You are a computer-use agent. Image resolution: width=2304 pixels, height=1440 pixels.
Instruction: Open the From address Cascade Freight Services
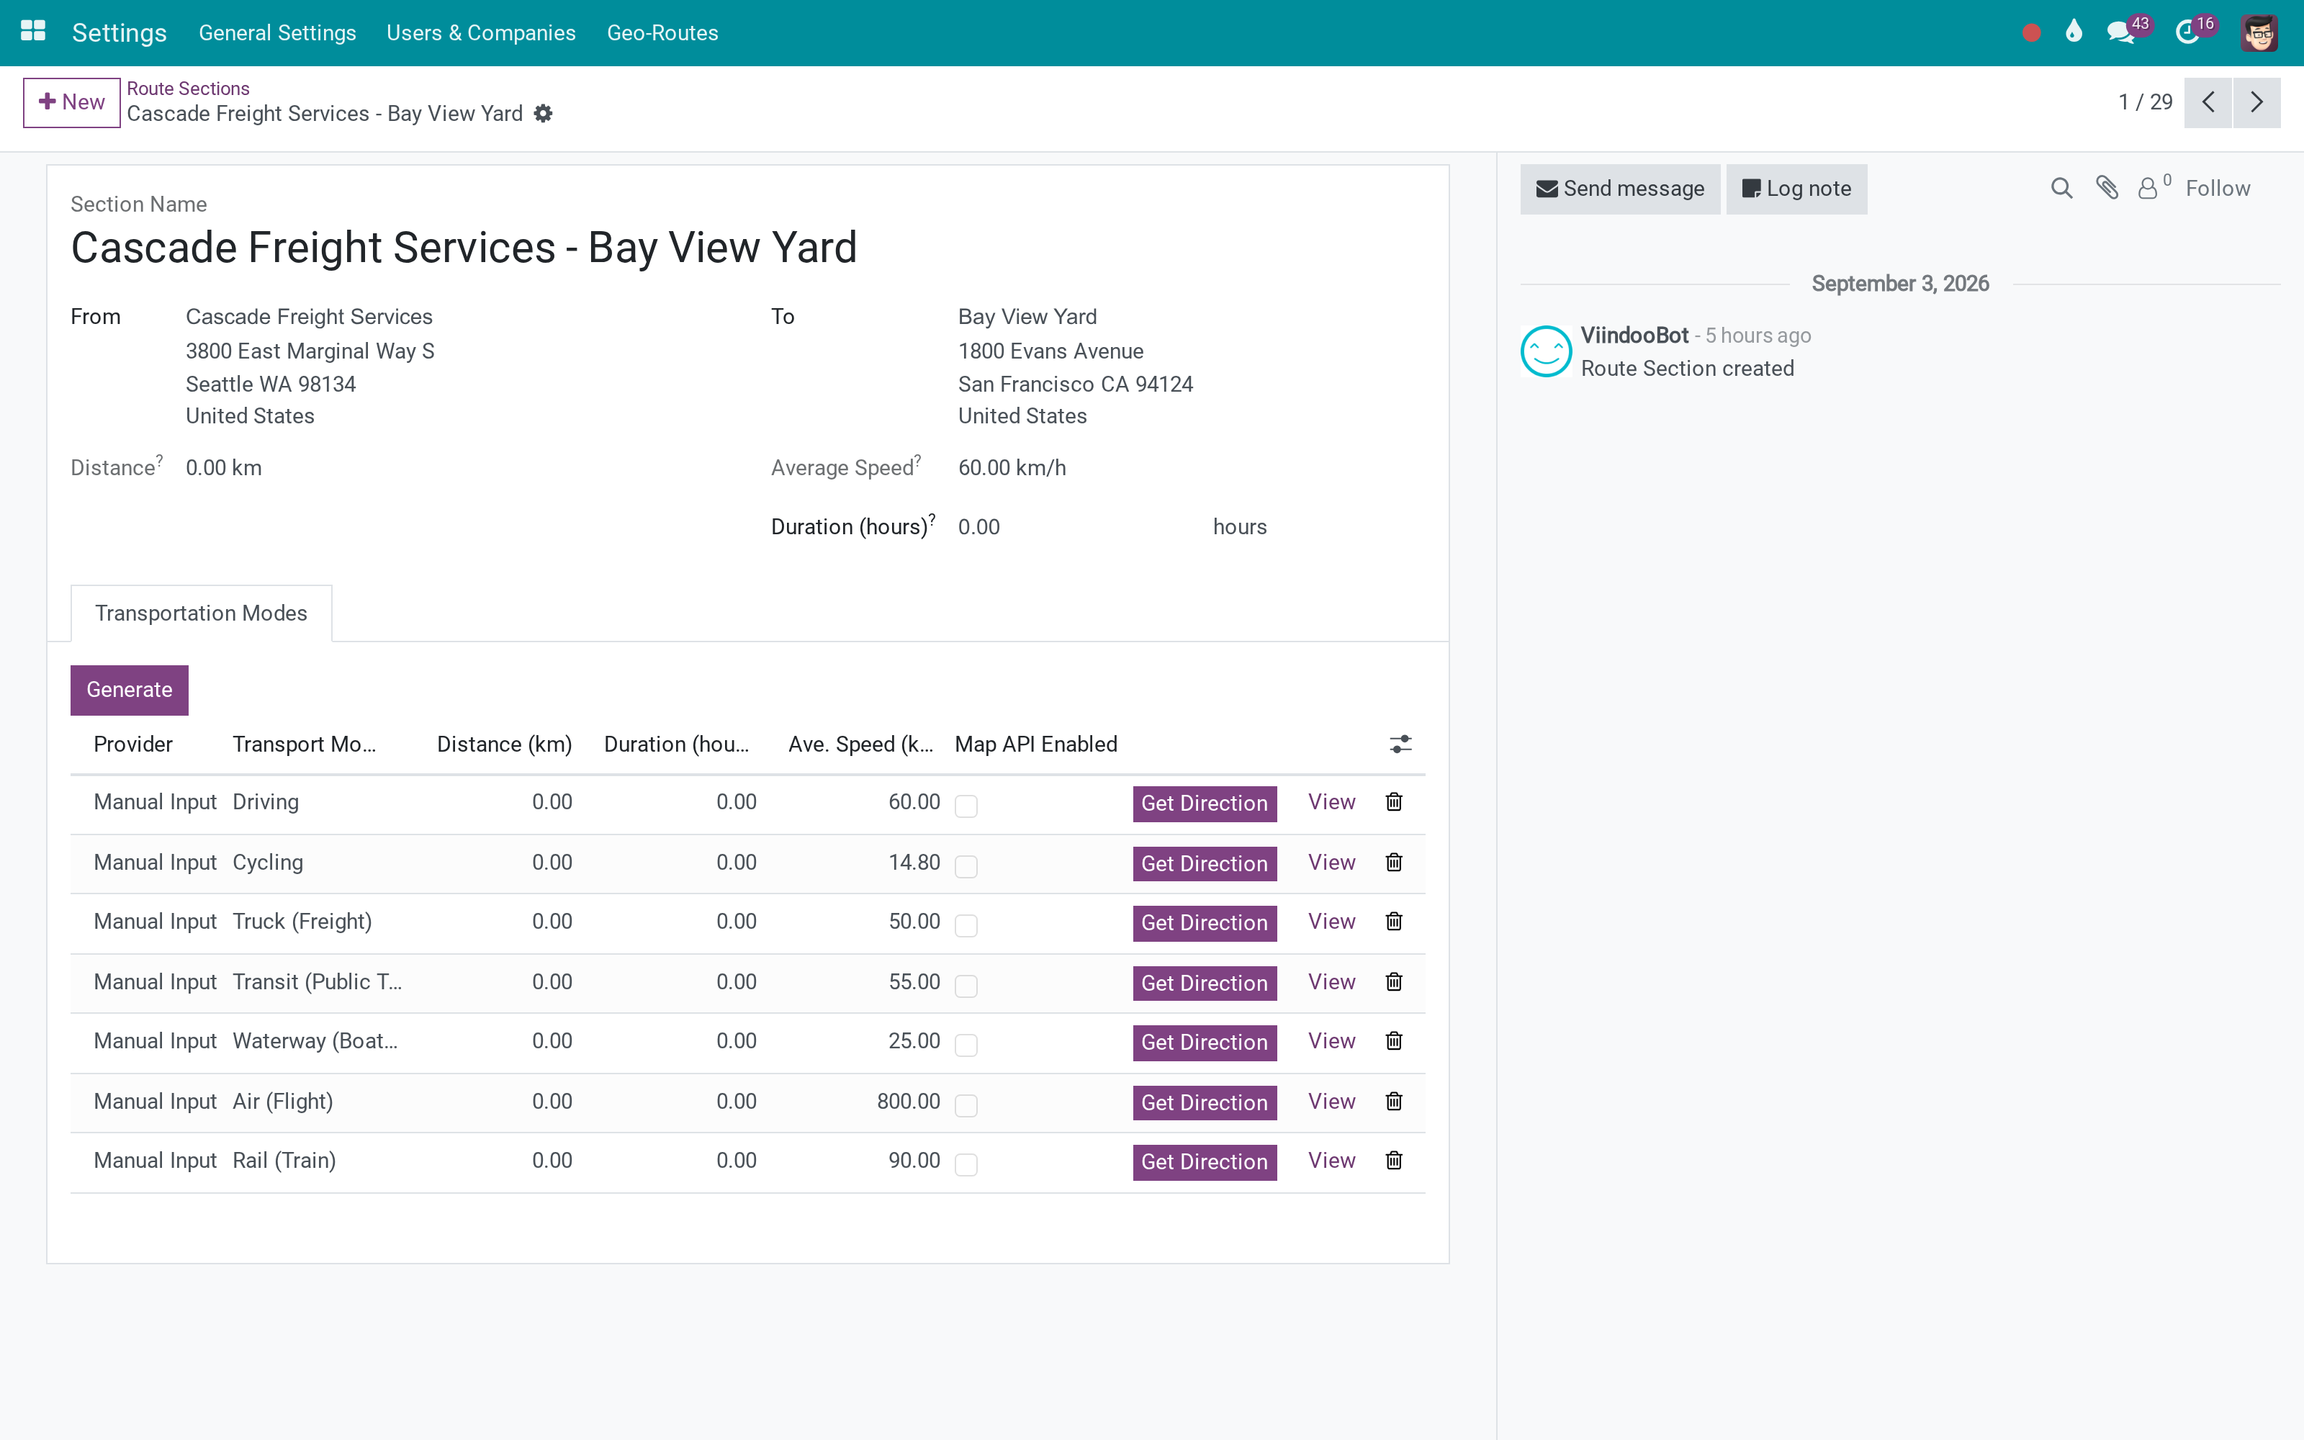(308, 316)
